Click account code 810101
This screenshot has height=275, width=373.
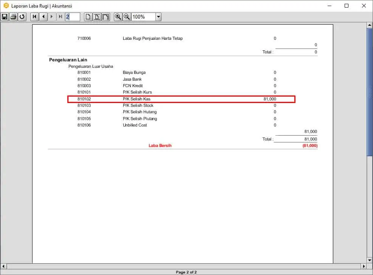84,92
